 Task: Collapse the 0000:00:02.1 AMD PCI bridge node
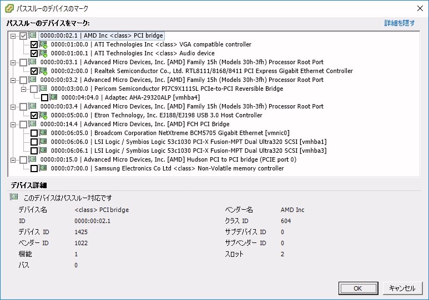coord(13,36)
